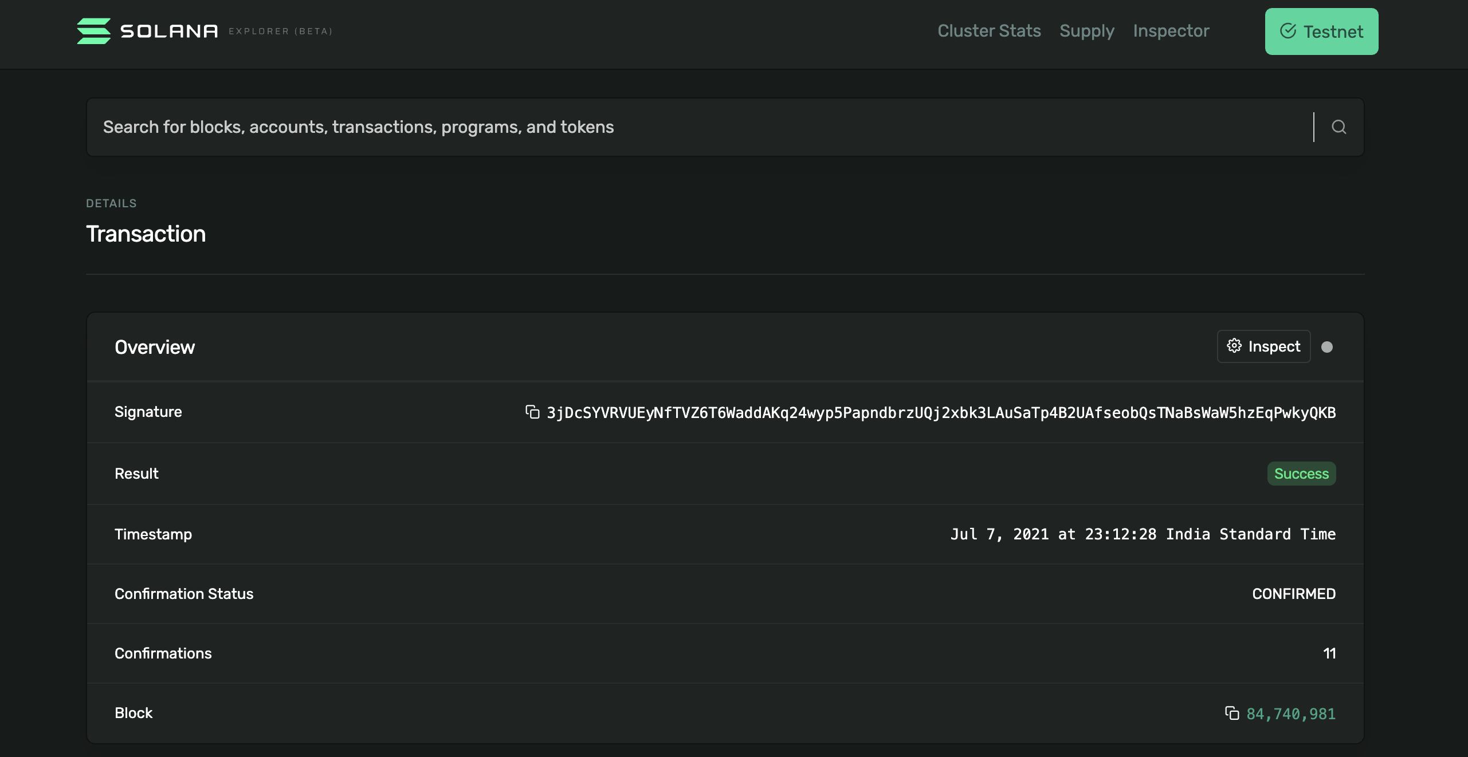
Task: Open block 84,740,981 link
Action: (x=1290, y=714)
